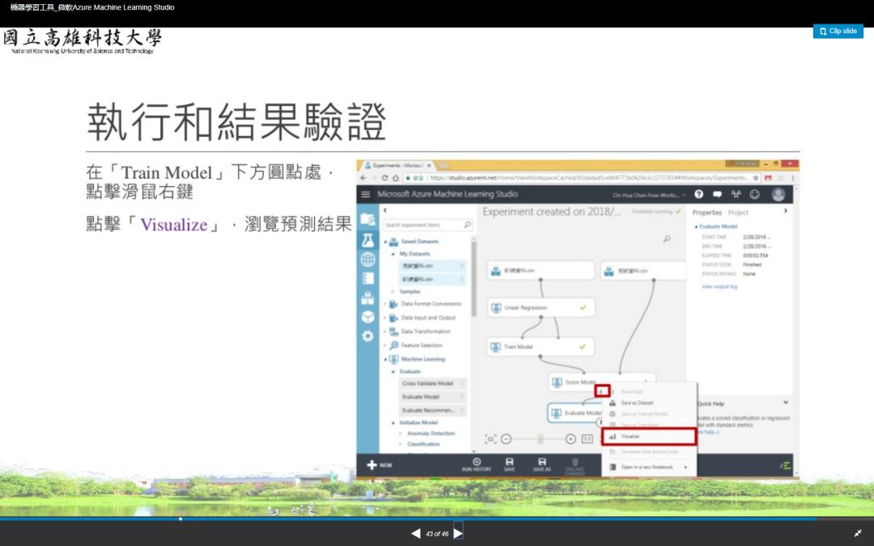The height and width of the screenshot is (546, 874).
Task: Open the community icon in header
Action: (x=736, y=194)
